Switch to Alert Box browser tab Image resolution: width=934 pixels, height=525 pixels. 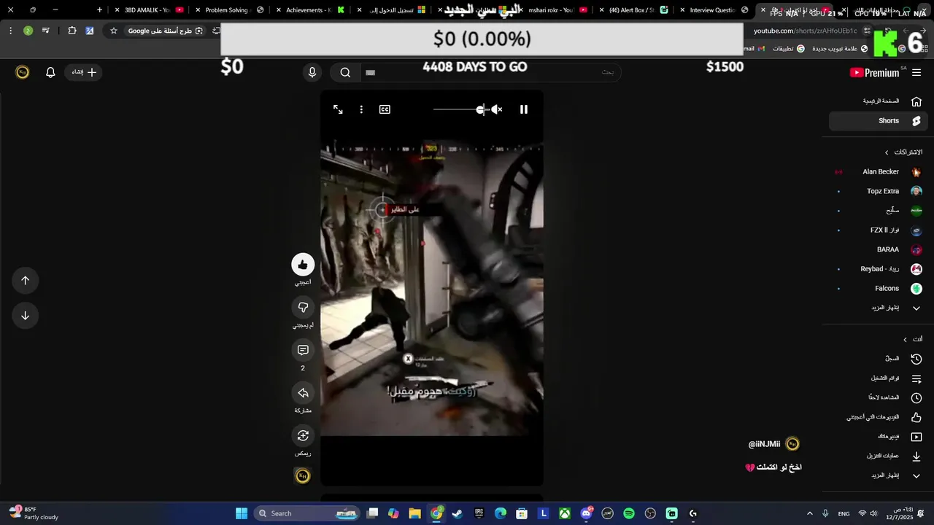click(x=633, y=10)
